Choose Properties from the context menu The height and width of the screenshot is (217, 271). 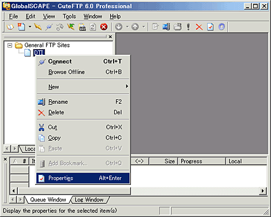(83, 178)
